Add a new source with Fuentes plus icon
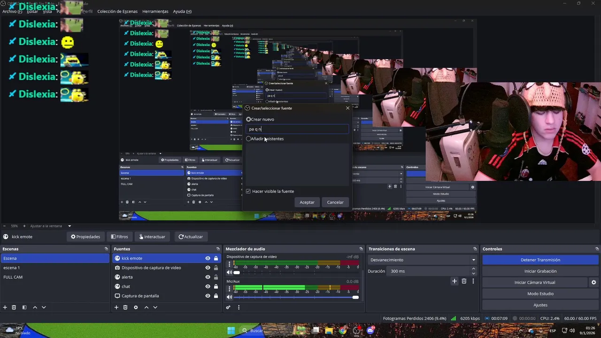601x338 pixels. 116,307
